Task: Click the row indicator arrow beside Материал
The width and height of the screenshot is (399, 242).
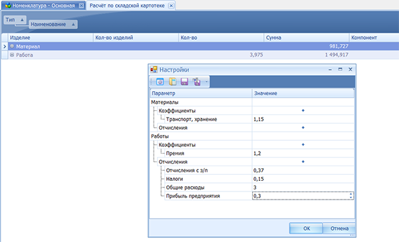Action: click(5, 47)
